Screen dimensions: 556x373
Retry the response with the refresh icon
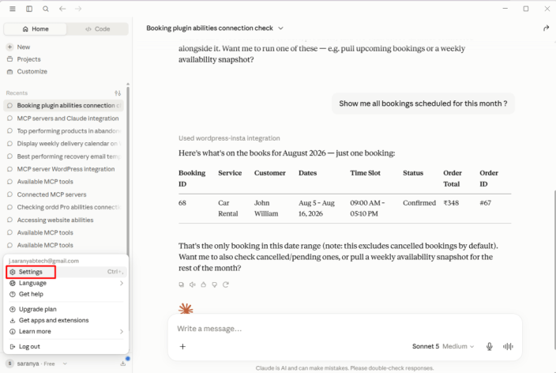coord(226,284)
